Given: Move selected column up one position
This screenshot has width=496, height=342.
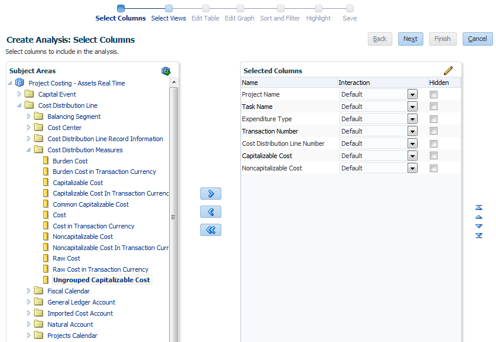Looking at the screenshot, I should pyautogui.click(x=479, y=217).
